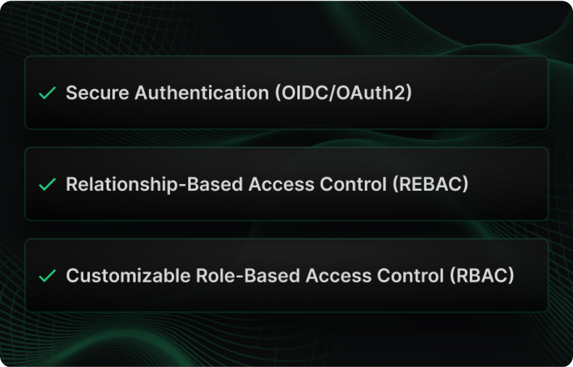Select the "(REBAC)" abbreviation

430,184
